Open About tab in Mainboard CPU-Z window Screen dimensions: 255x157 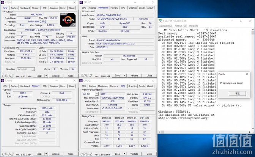(x=150, y=8)
